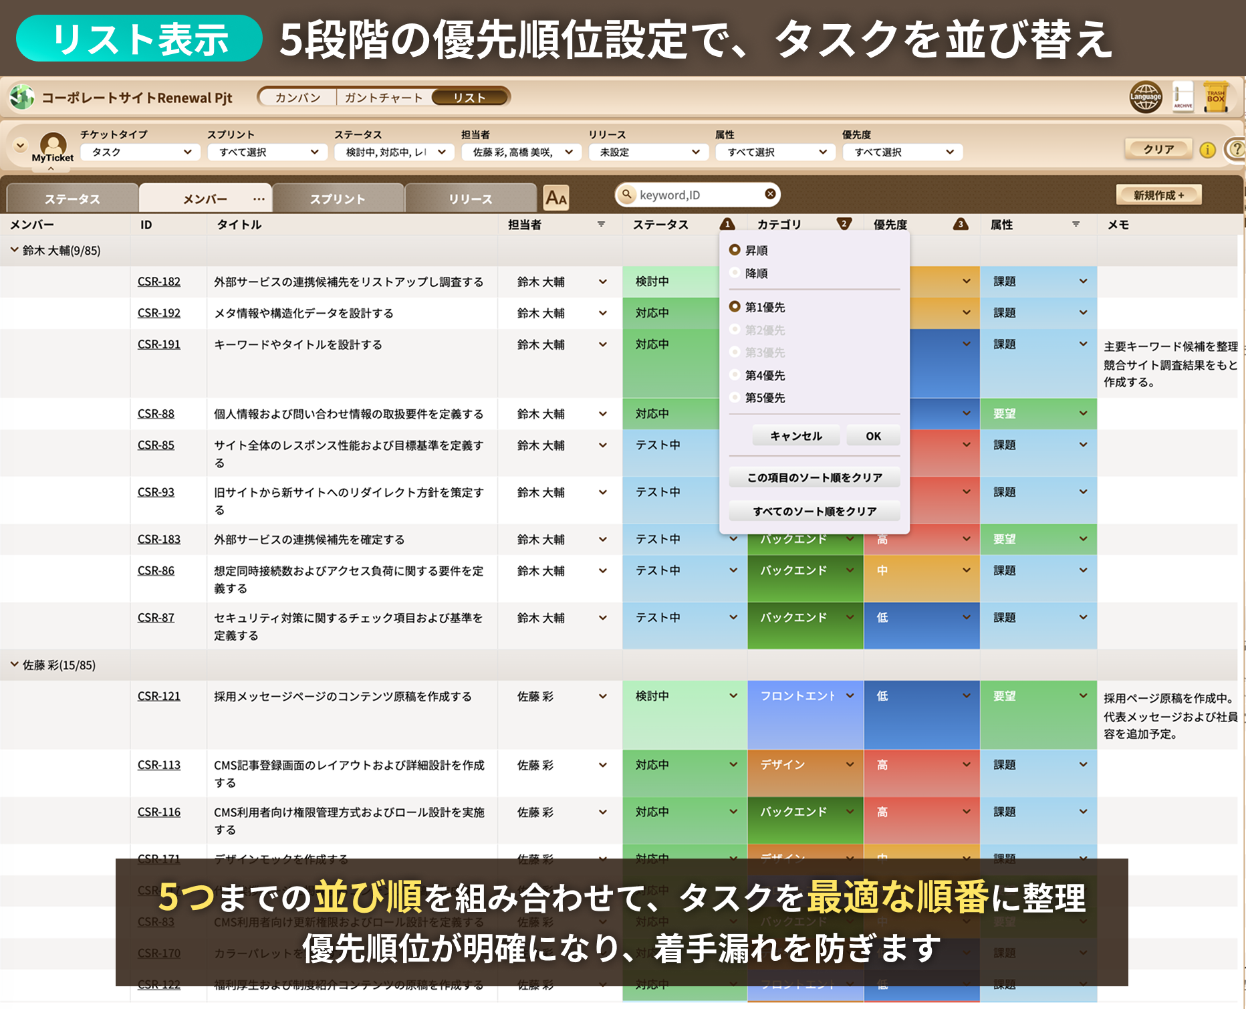This screenshot has height=1009, width=1246.
Task: Switch to カンバン view
Action: click(x=298, y=98)
